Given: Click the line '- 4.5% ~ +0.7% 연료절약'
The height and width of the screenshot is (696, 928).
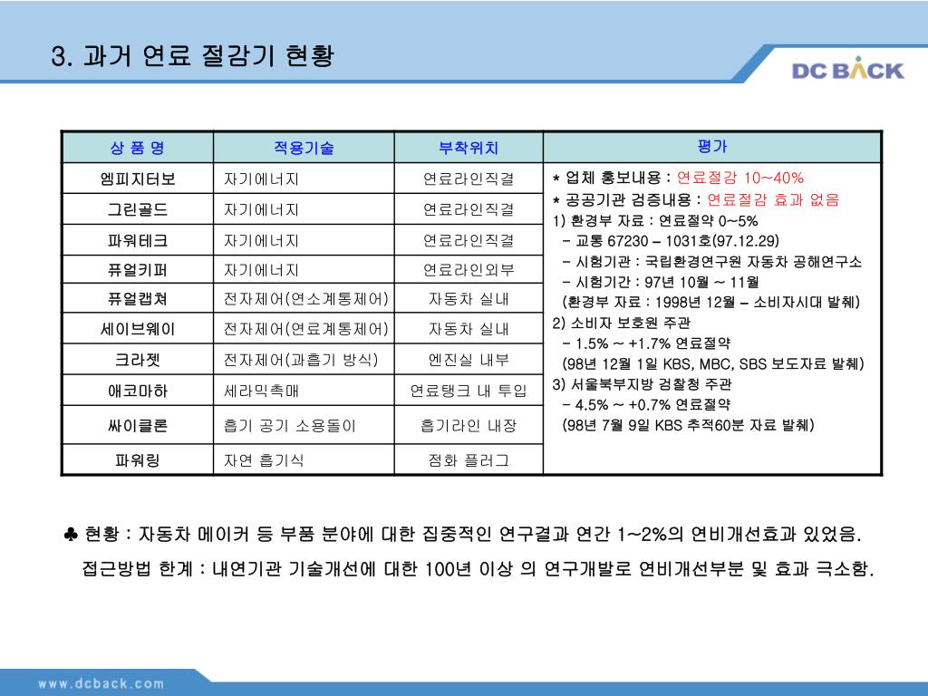Looking at the screenshot, I should click(x=646, y=405).
